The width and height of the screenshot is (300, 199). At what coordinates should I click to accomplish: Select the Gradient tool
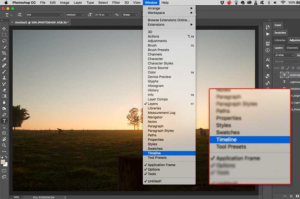(4, 96)
